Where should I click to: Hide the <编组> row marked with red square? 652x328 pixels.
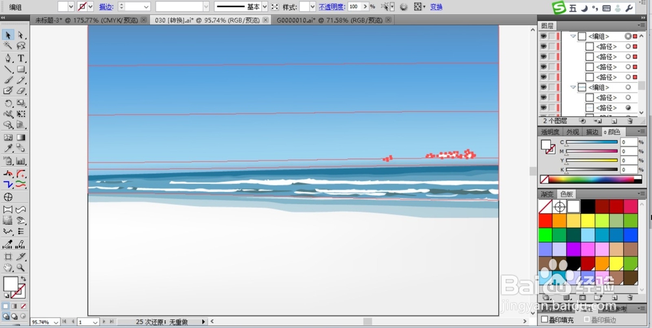tap(543, 36)
